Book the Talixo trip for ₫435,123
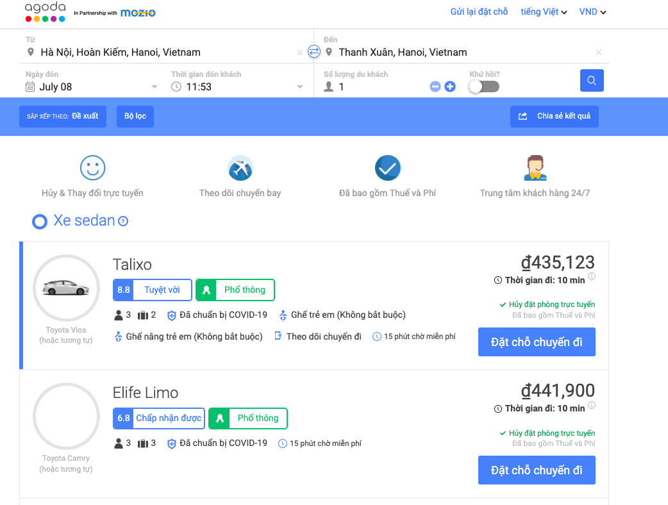Screen dimensions: 668x505 point(537,342)
